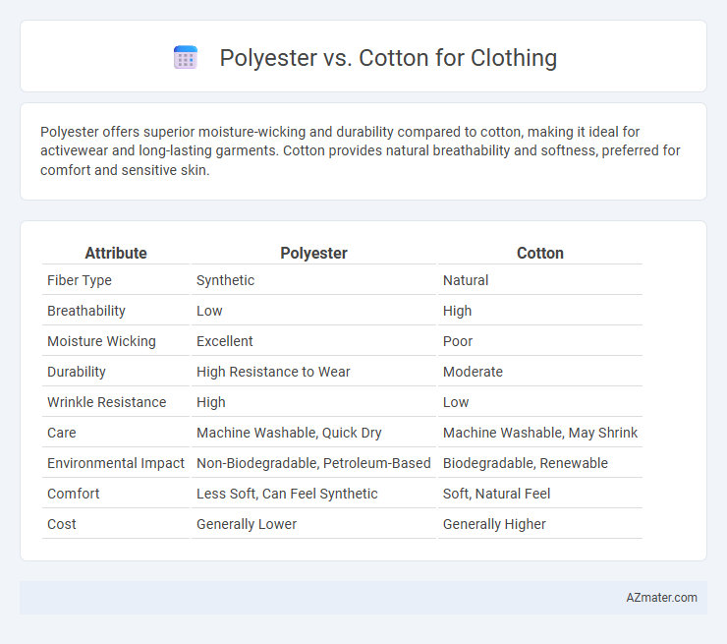Click High in the Wrinkle Resistance row
Viewport: 727px width, 644px height.
click(x=211, y=402)
